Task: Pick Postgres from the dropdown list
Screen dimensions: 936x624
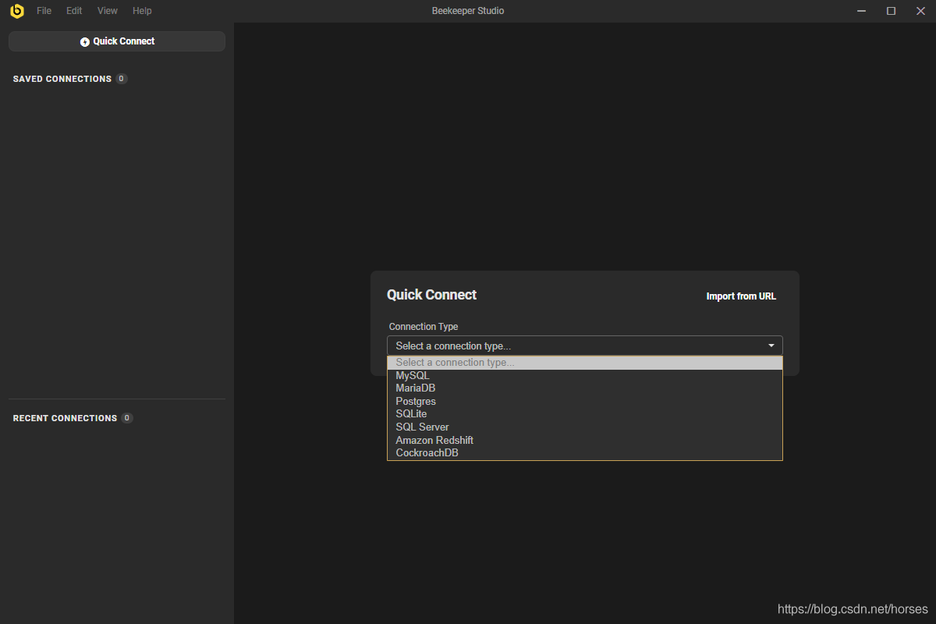Action: coord(416,401)
